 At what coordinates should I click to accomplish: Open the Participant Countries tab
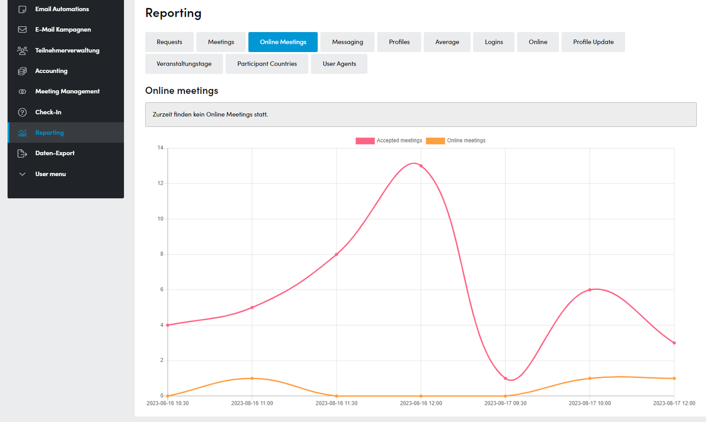267,64
